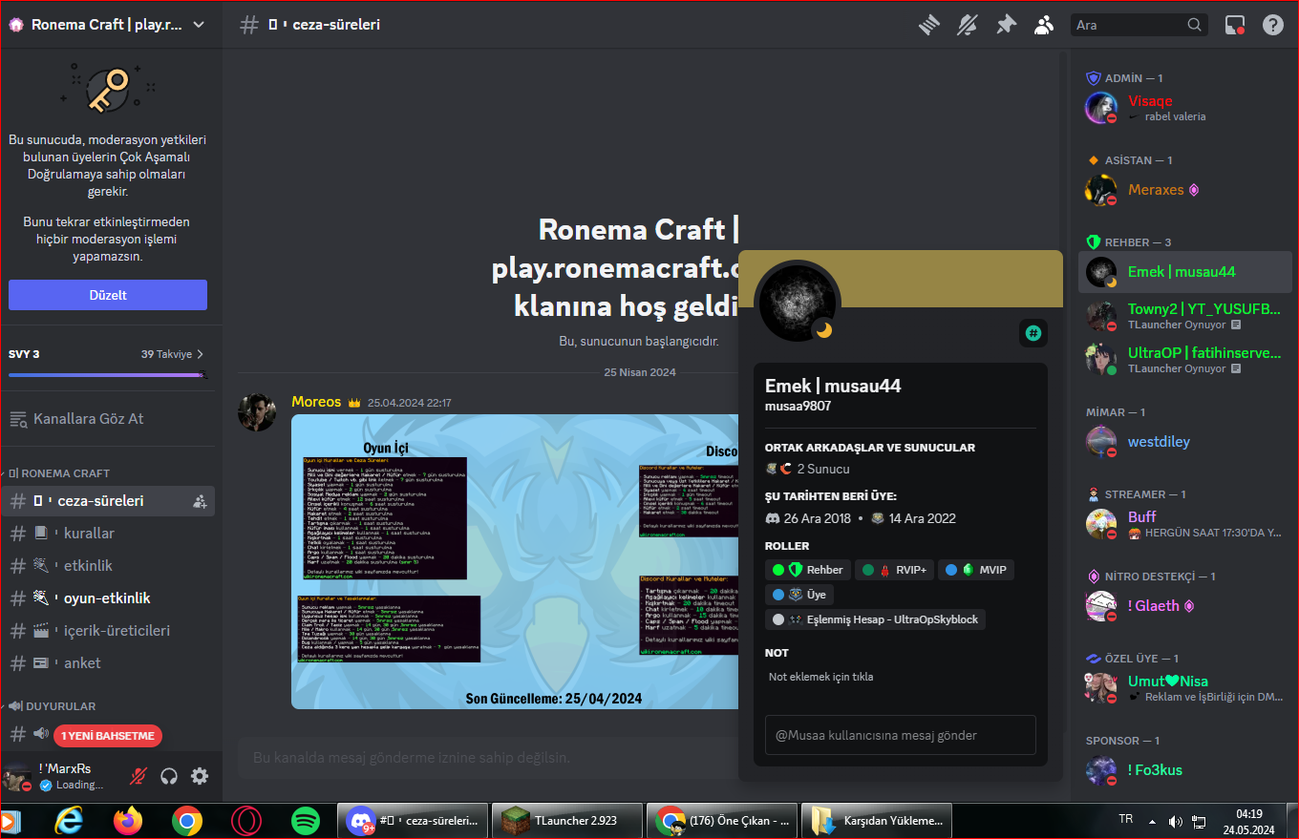The width and height of the screenshot is (1299, 839).
Task: Click Visaqe's avatar in member list
Action: click(x=1101, y=108)
